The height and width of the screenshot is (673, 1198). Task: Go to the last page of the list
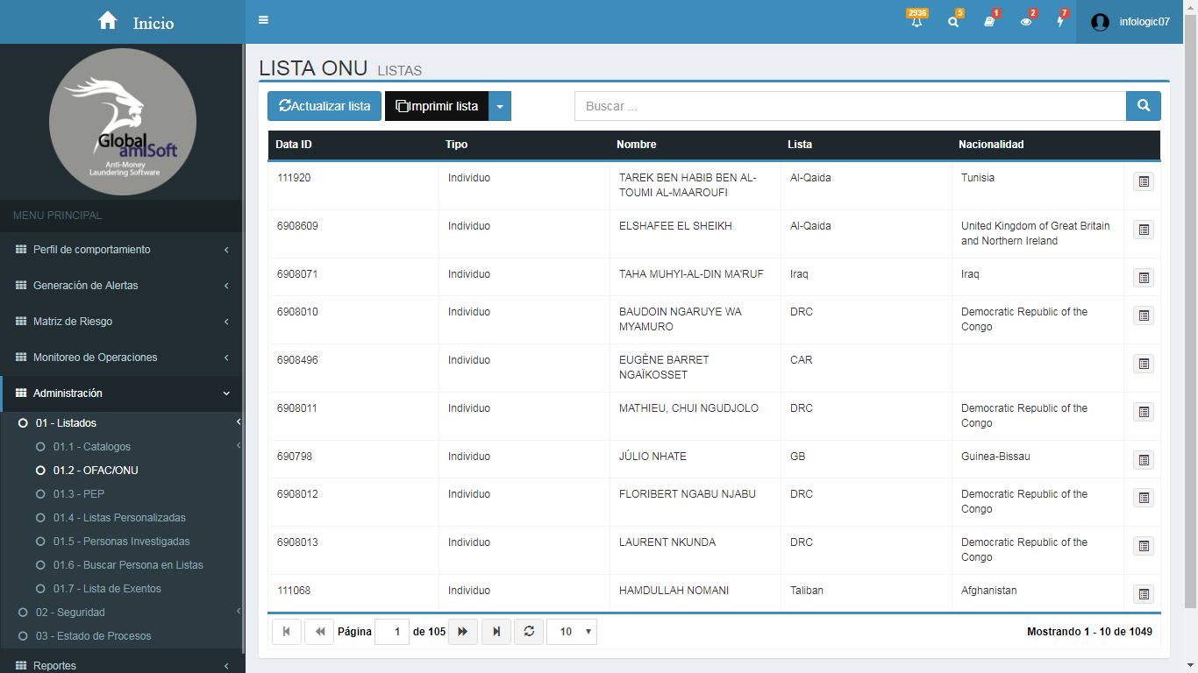[x=496, y=632]
